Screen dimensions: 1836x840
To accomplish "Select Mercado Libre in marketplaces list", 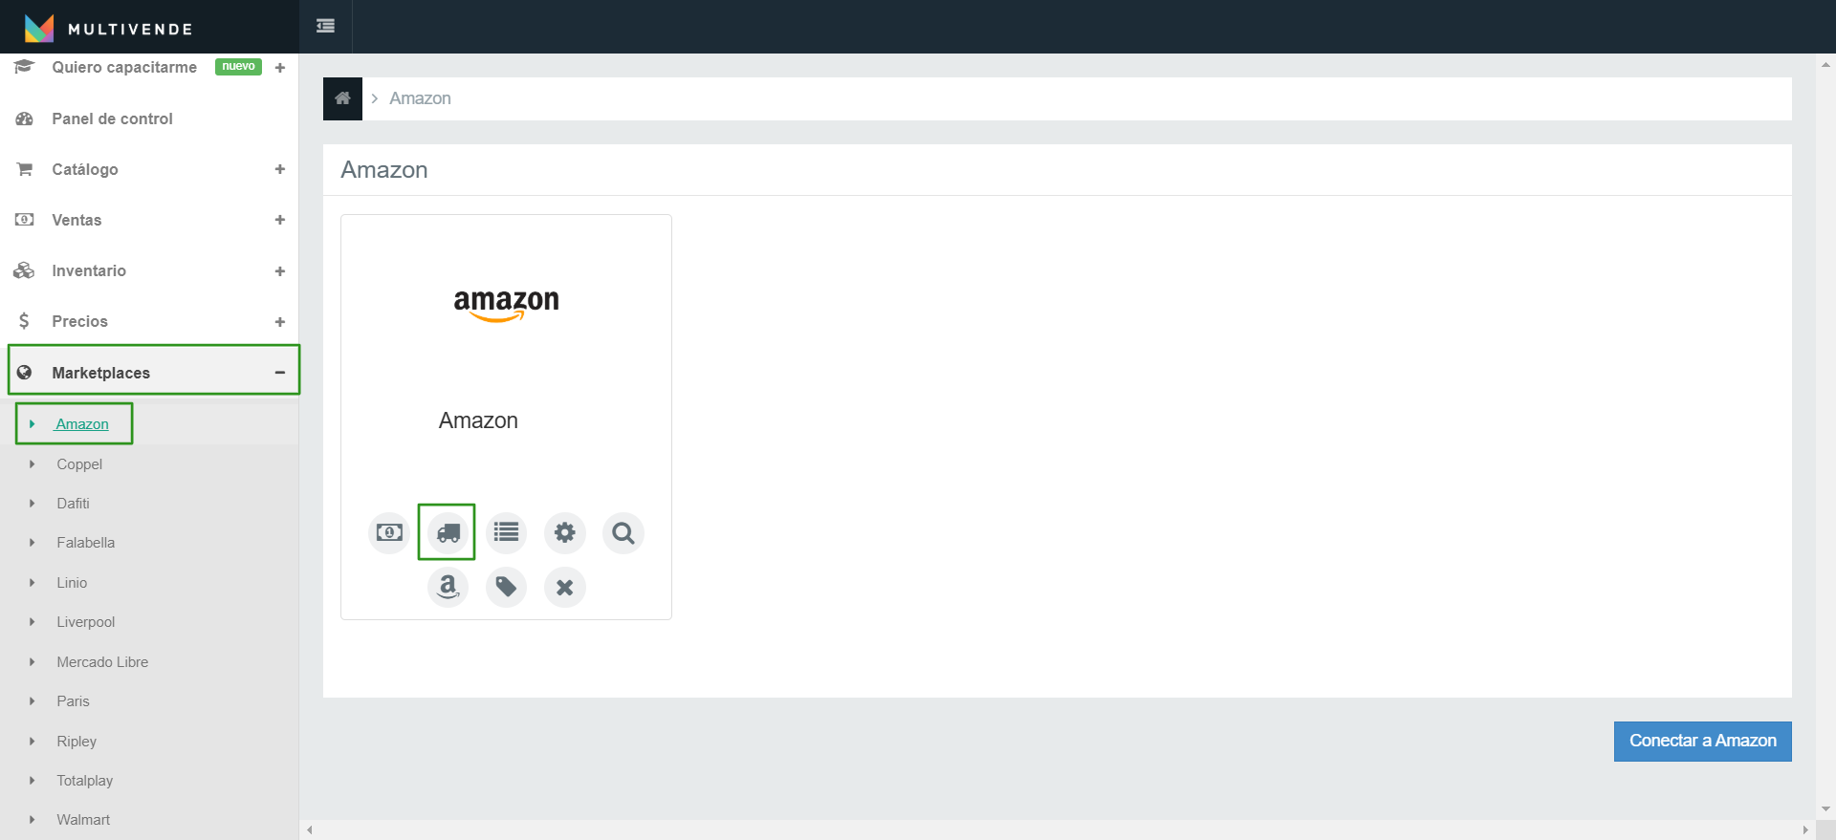I will point(102,661).
